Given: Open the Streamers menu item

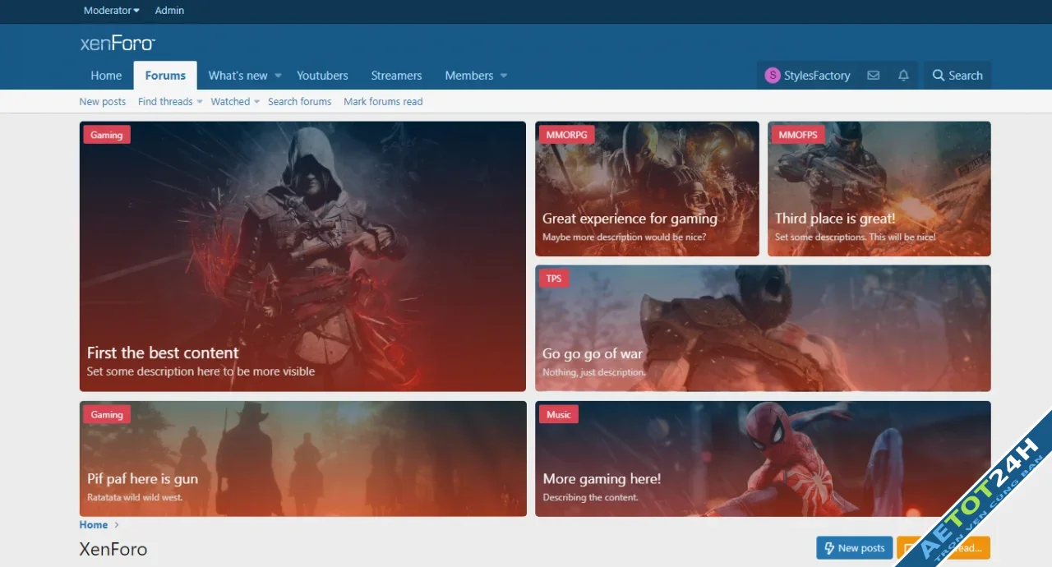Looking at the screenshot, I should pos(396,75).
